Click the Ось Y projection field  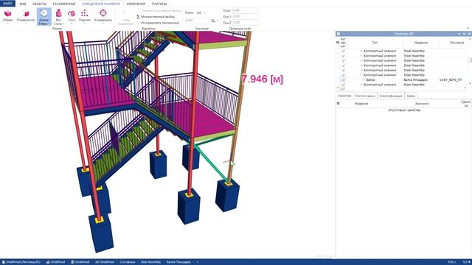pyautogui.click(x=245, y=16)
